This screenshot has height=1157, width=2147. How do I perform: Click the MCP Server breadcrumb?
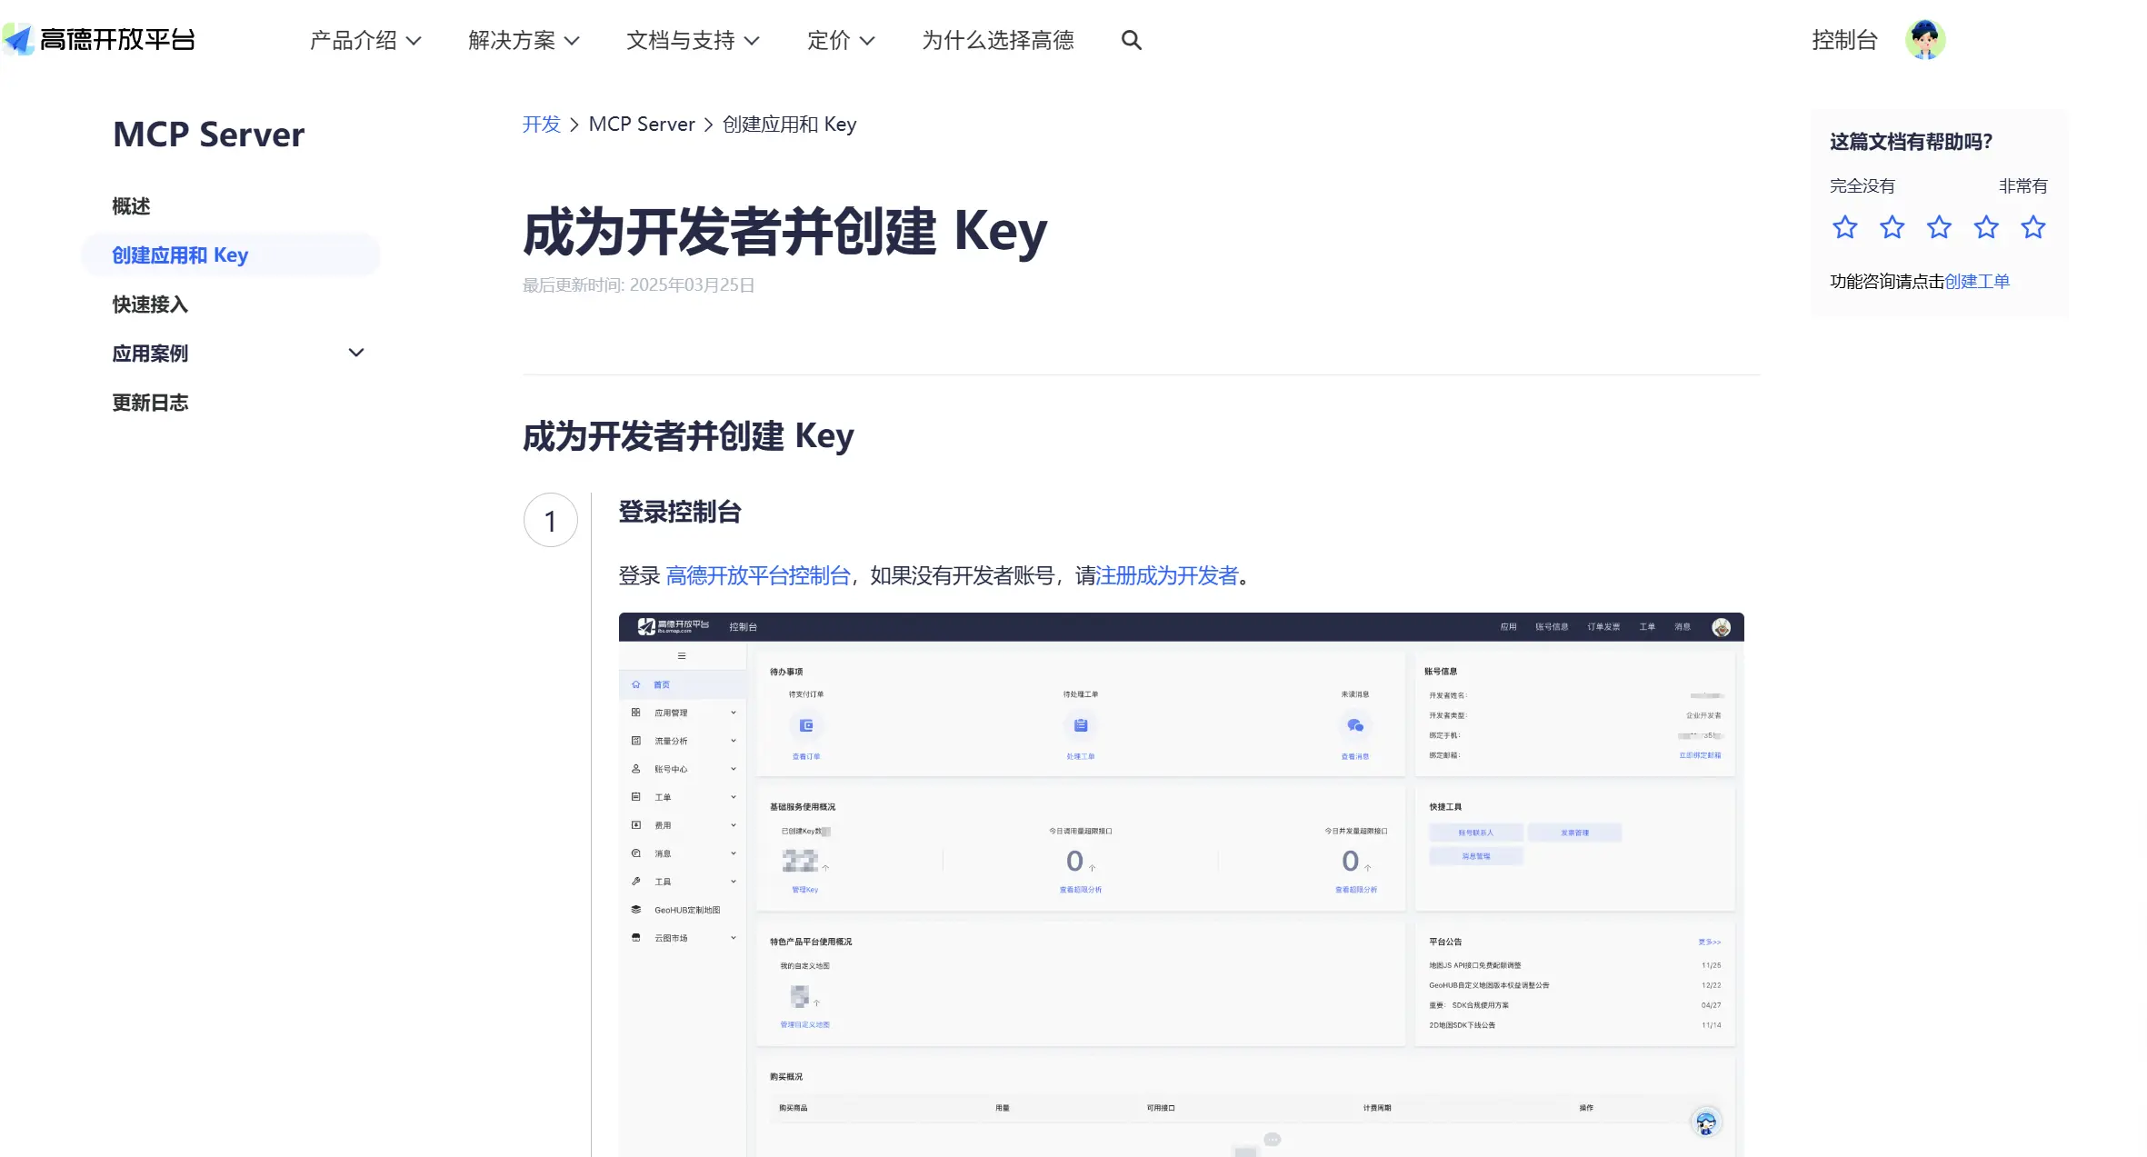click(x=642, y=125)
